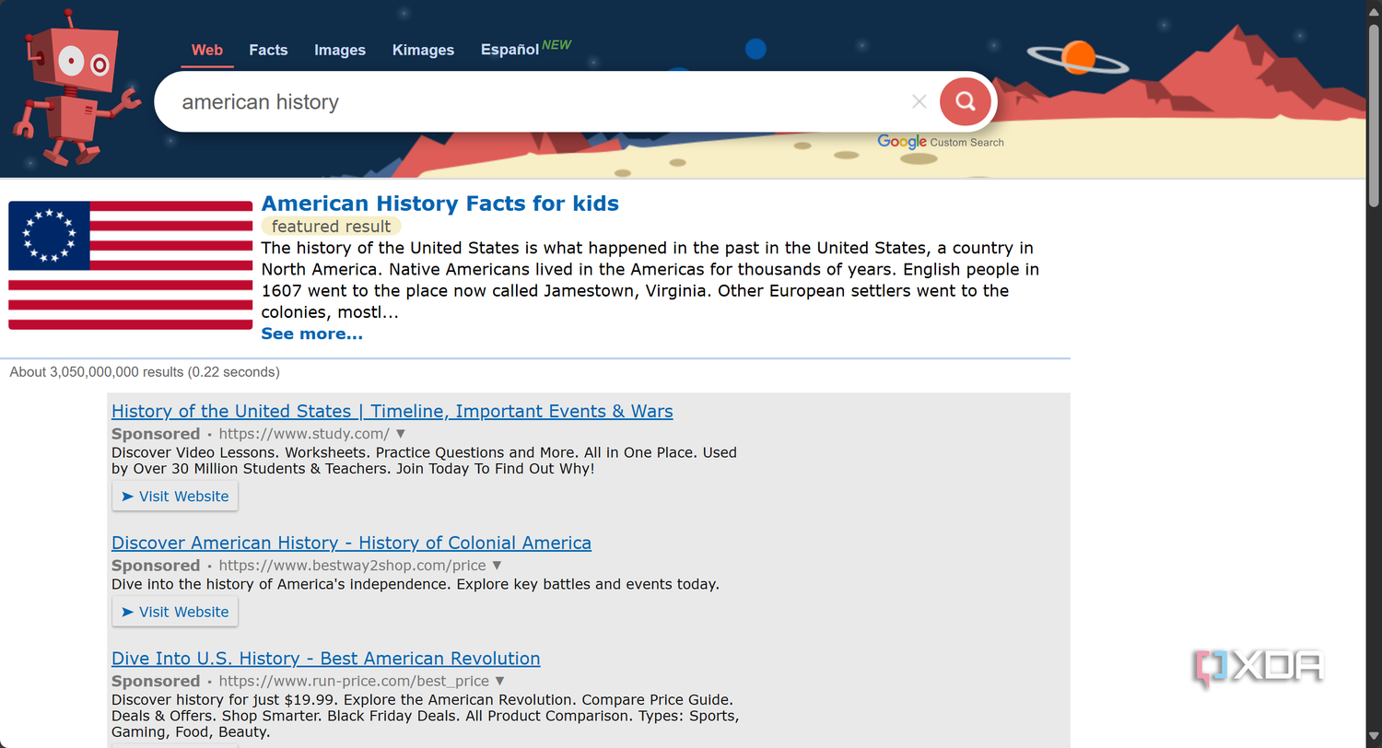
Task: Expand the bestway2shop.com ad dropdown arrow
Action: coord(497,566)
